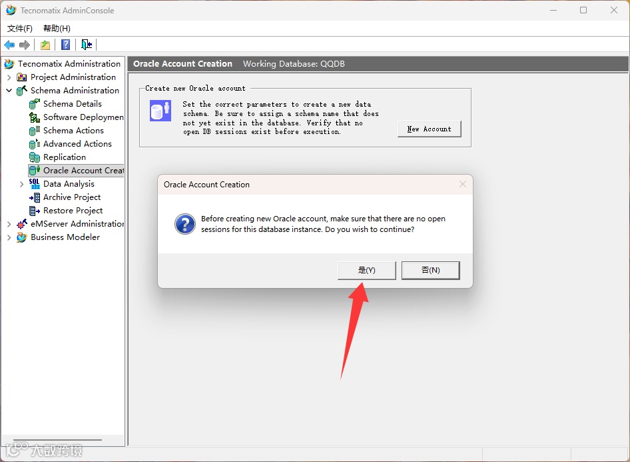Collapse the Schema Administration node
The width and height of the screenshot is (630, 462).
click(9, 91)
